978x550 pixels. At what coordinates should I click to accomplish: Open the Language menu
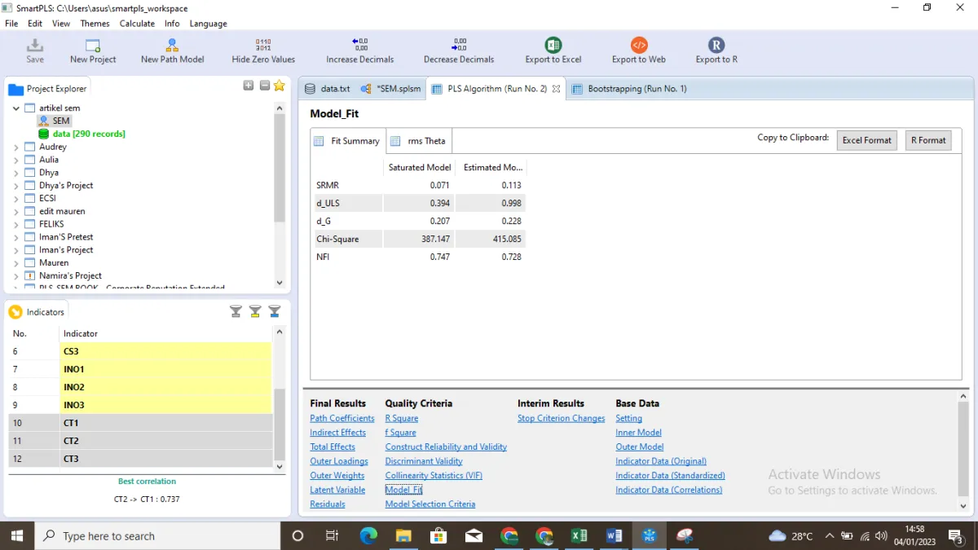click(209, 24)
